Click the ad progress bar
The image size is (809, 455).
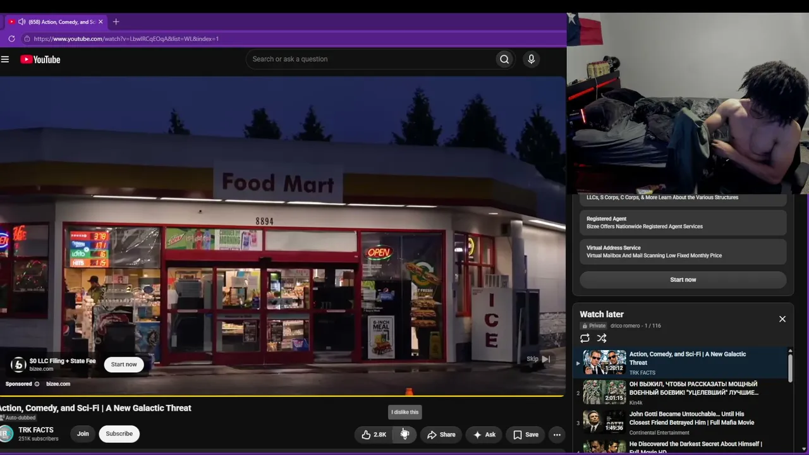coord(282,396)
